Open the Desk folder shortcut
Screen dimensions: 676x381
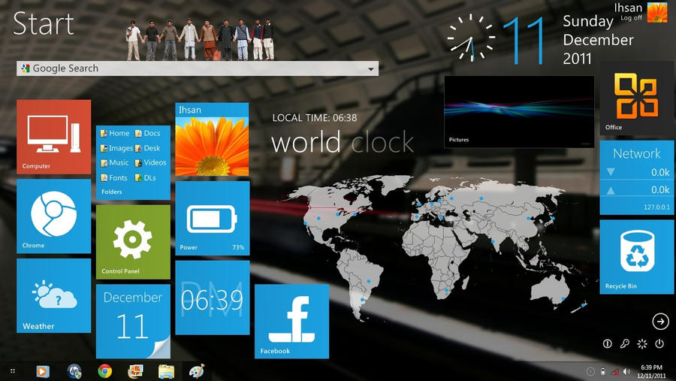[x=148, y=148]
